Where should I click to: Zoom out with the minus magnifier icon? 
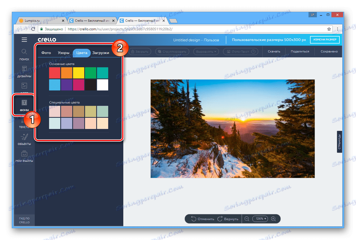pyautogui.click(x=247, y=219)
